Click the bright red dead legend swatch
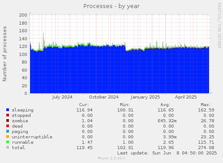 tap(8, 126)
